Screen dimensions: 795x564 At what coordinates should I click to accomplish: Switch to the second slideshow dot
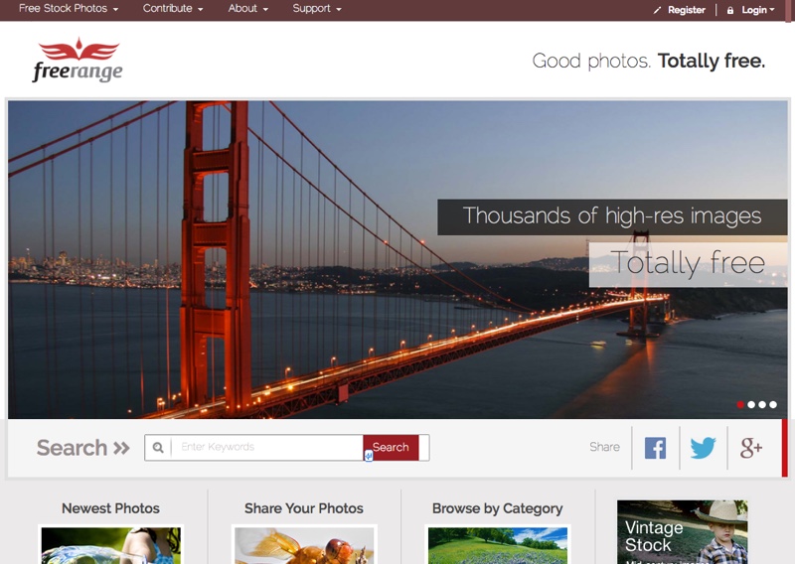(751, 404)
